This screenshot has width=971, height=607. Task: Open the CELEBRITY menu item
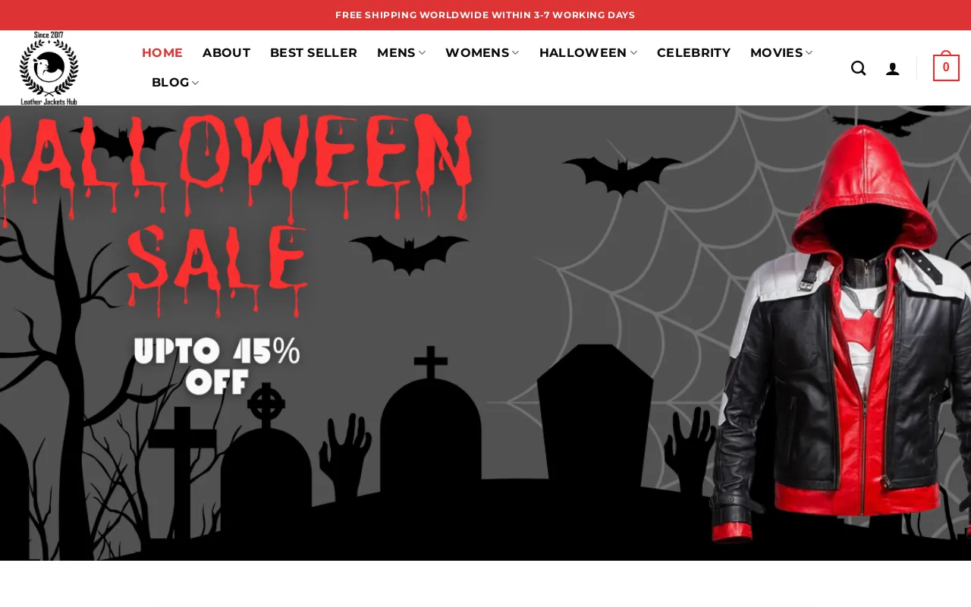click(x=693, y=52)
